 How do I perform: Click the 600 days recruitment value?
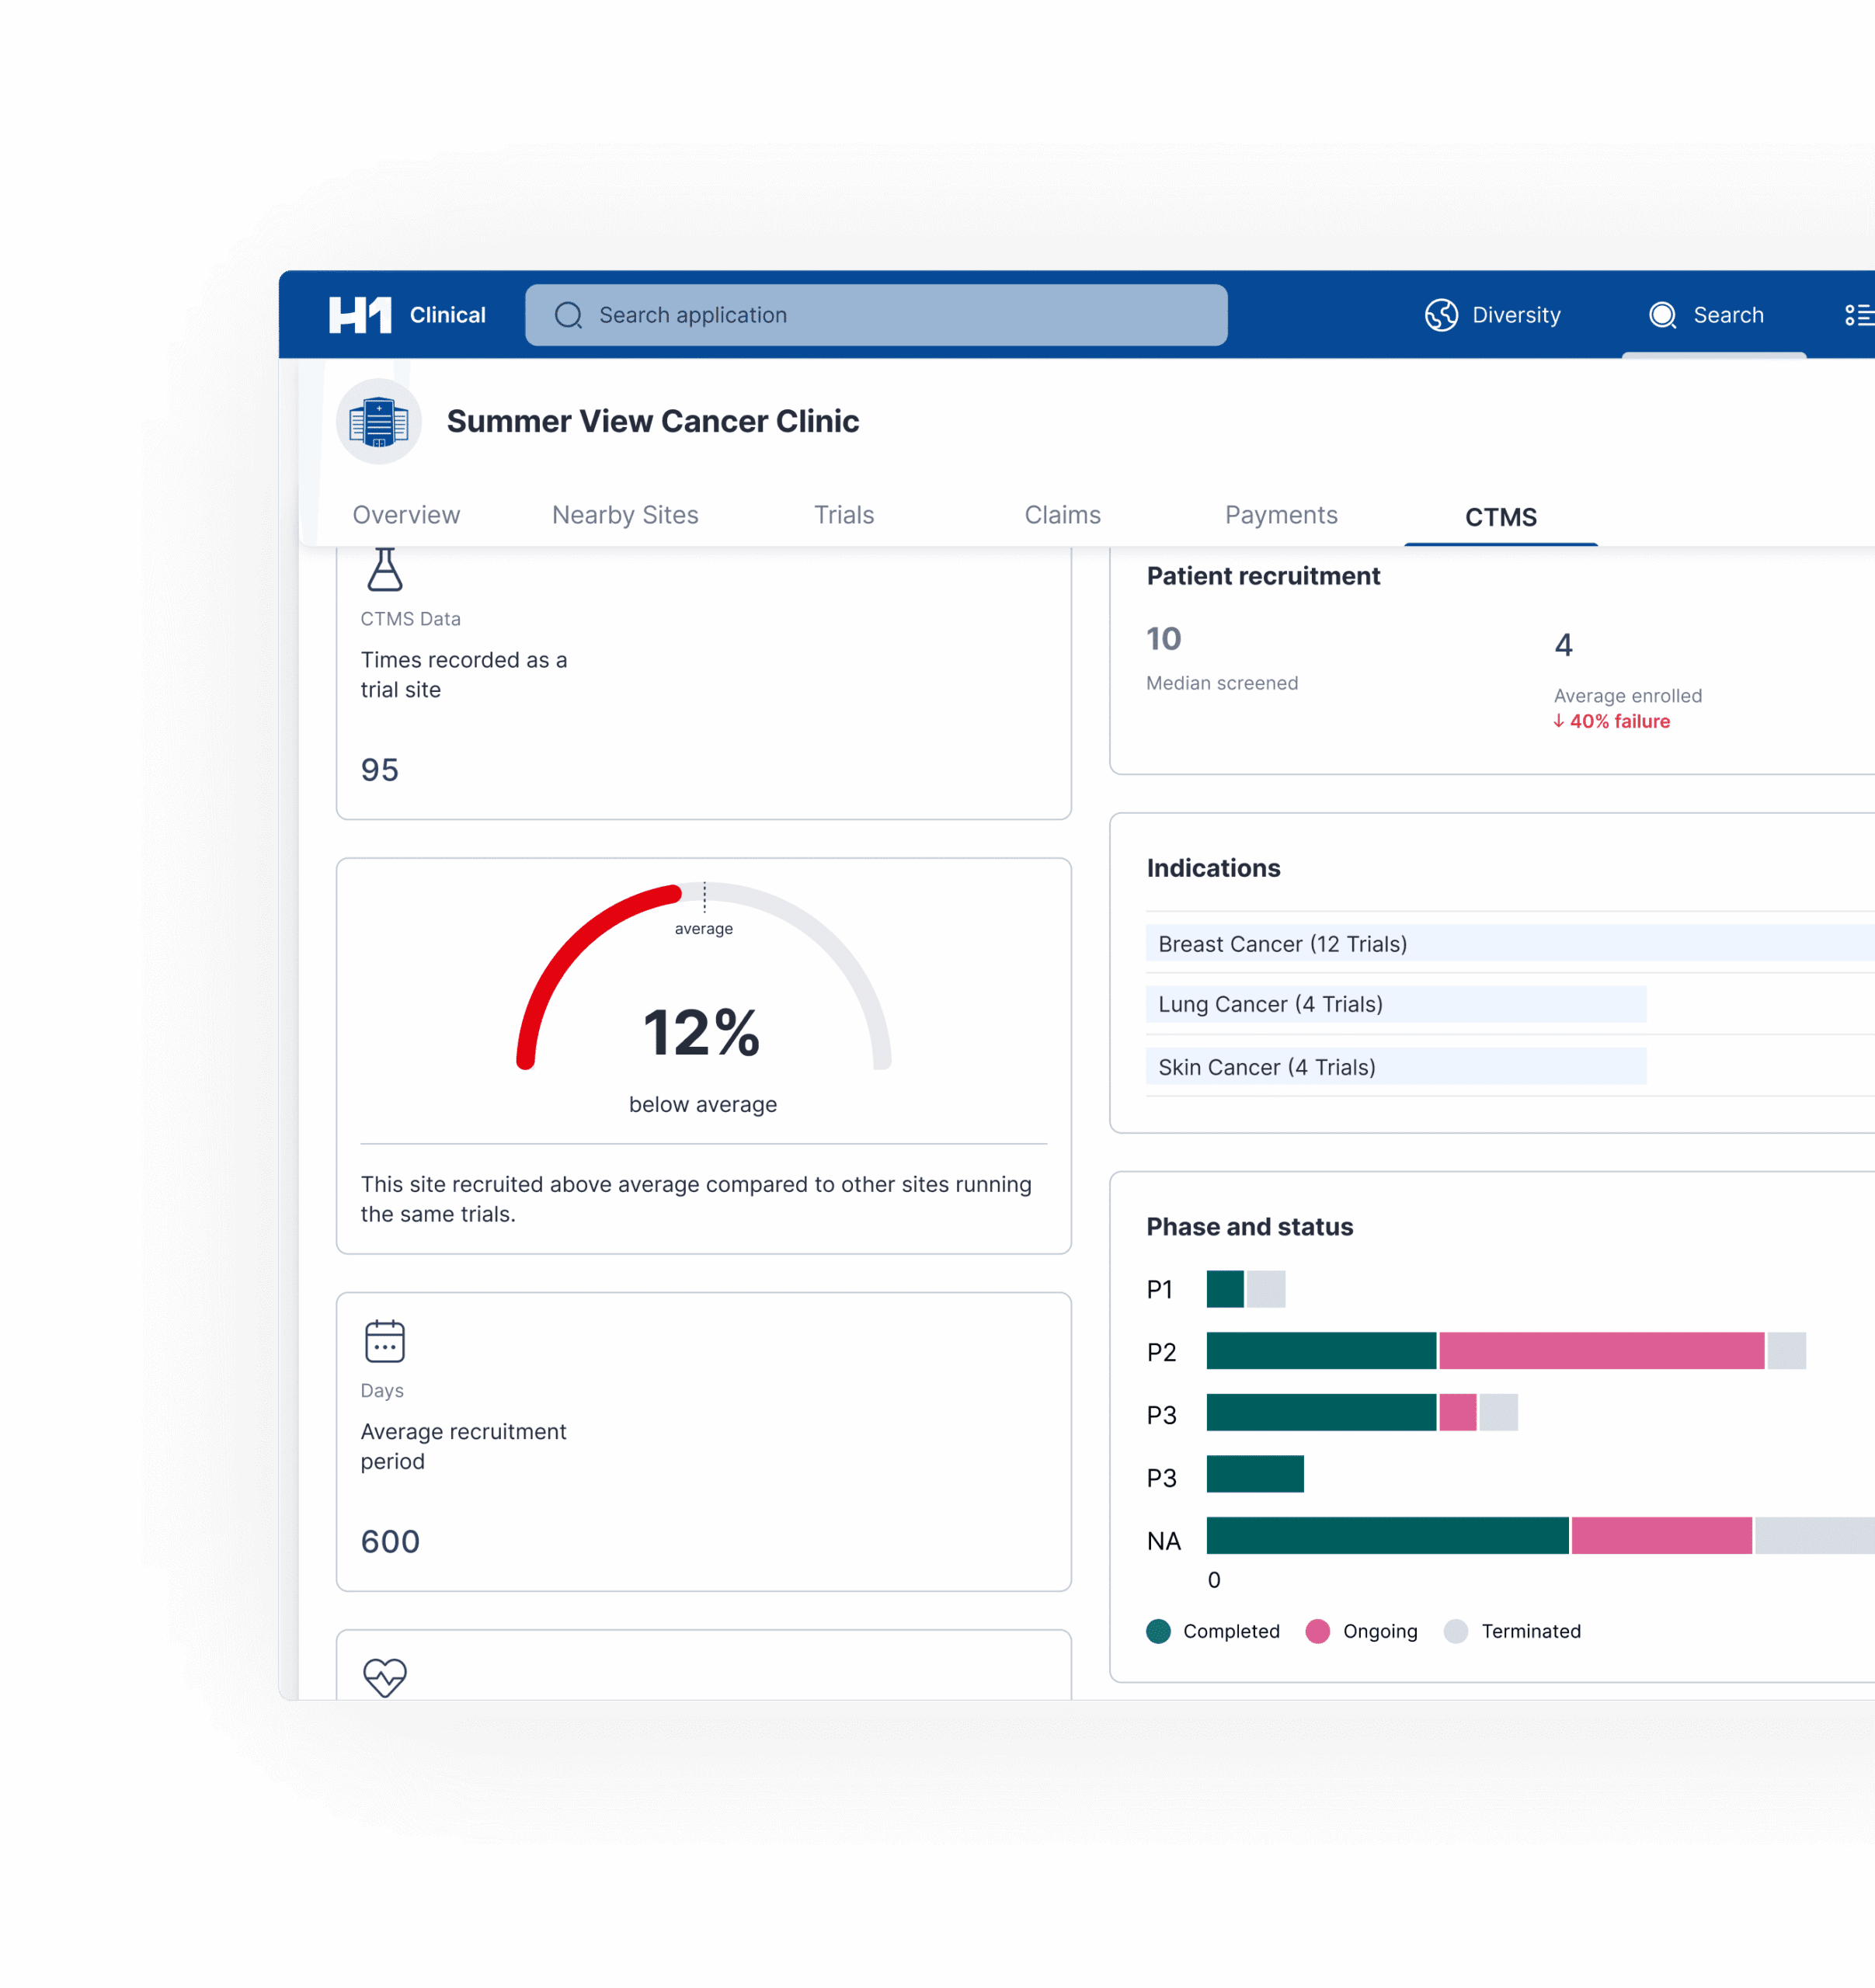[x=390, y=1541]
